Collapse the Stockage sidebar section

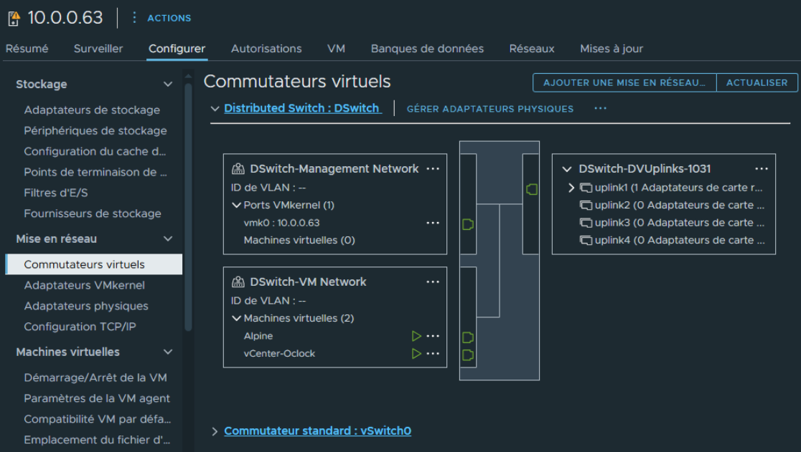pyautogui.click(x=168, y=85)
